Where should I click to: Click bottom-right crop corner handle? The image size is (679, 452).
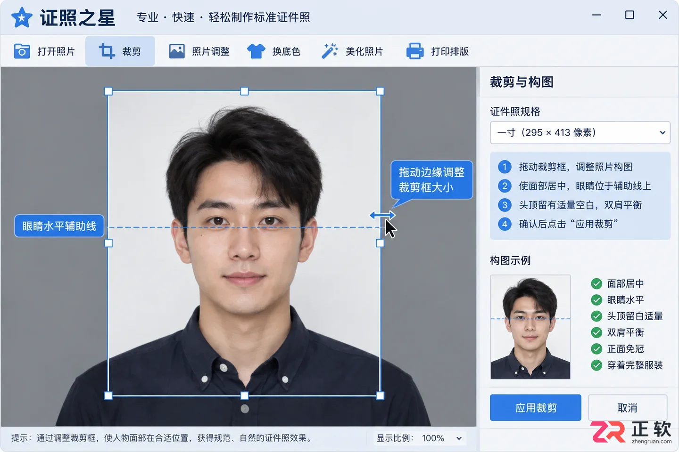pyautogui.click(x=380, y=395)
